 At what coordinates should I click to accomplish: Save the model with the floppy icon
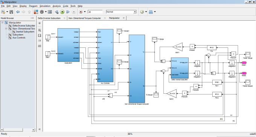click(11, 12)
